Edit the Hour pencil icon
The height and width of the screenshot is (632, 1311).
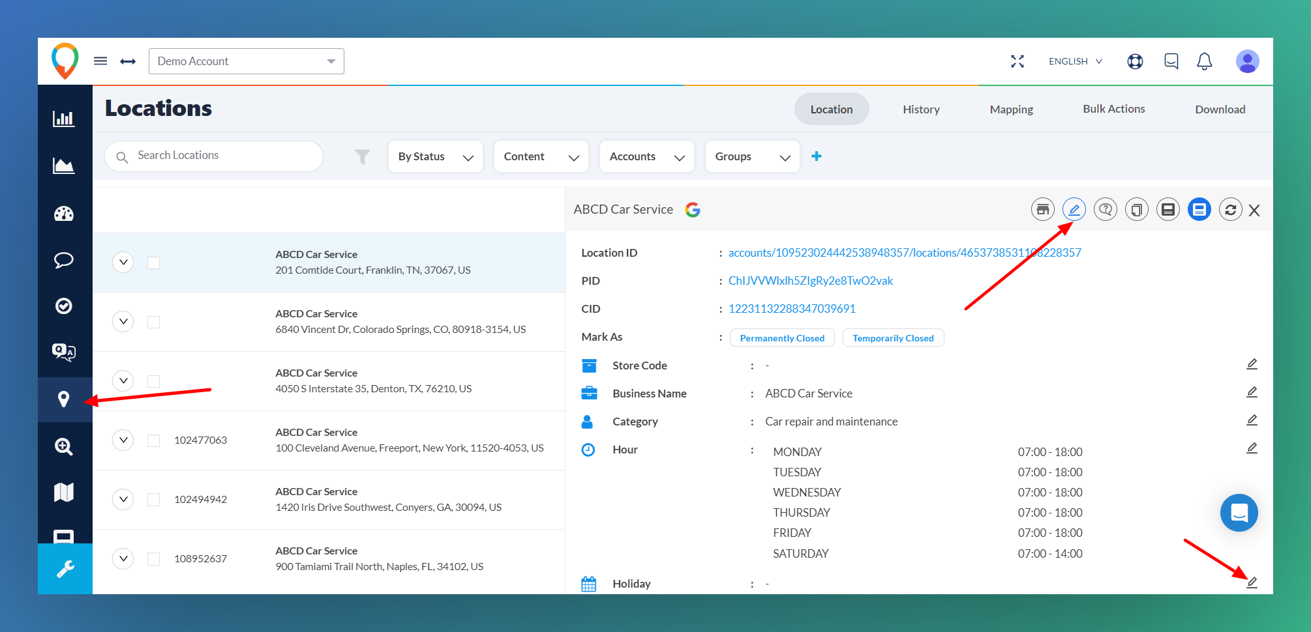pos(1252,448)
